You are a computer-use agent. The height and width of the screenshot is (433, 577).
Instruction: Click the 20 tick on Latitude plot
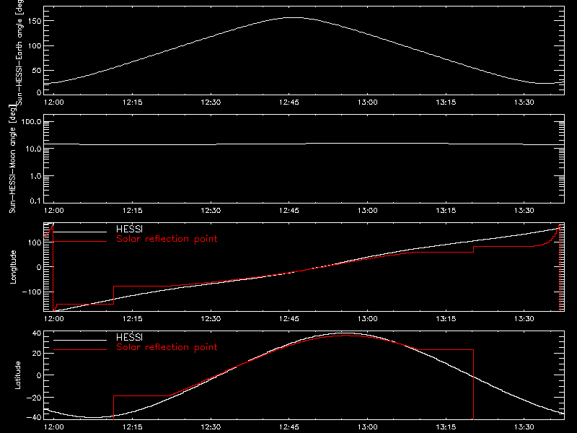38,354
